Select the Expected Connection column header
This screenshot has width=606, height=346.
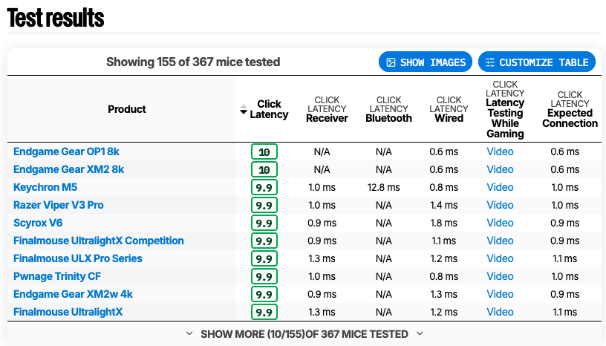tap(570, 109)
